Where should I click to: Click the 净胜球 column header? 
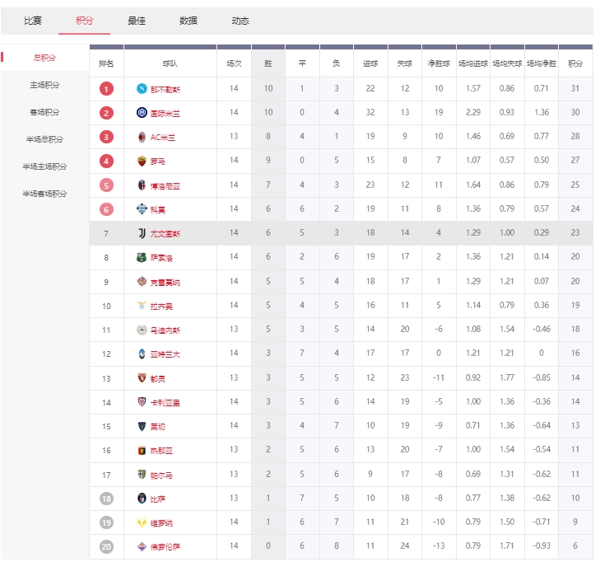click(439, 63)
